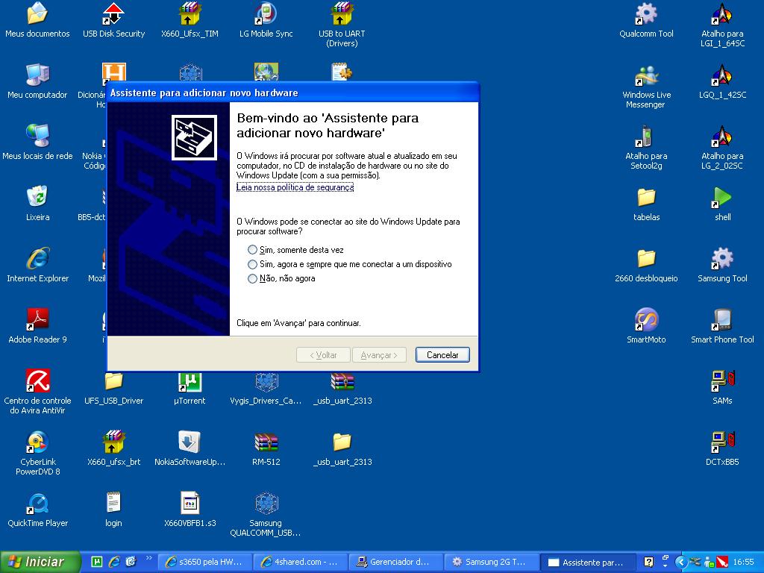Switch to 's3650 pela HW...' taskbar window
The height and width of the screenshot is (573, 764).
(204, 562)
